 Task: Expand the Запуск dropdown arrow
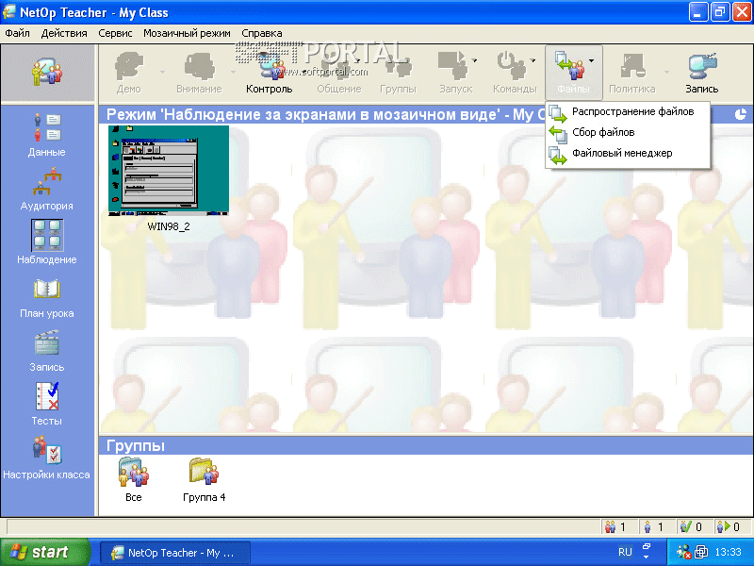(x=475, y=60)
